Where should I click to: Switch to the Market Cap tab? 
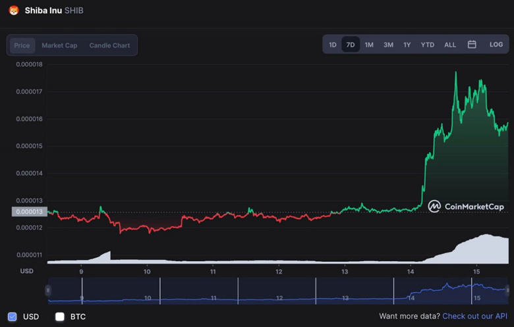point(59,45)
